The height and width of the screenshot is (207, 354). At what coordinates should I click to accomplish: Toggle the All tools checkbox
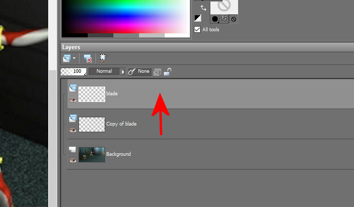coord(197,30)
